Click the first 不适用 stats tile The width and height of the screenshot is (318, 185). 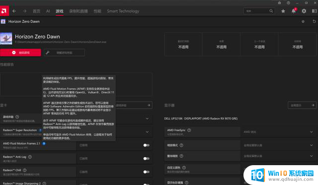(183, 44)
